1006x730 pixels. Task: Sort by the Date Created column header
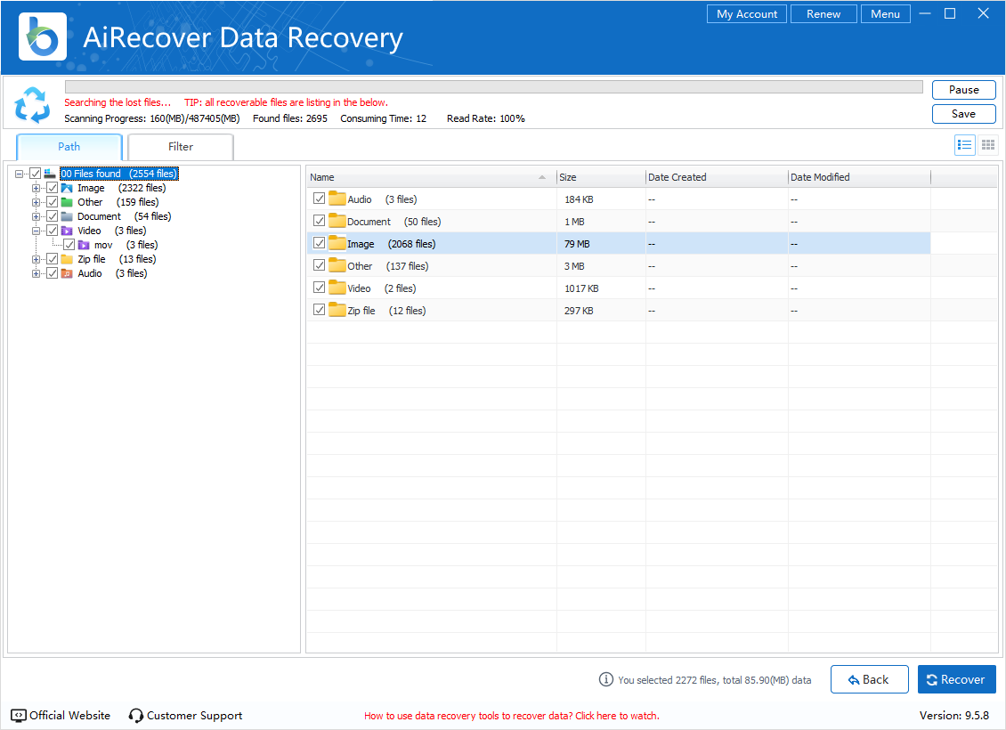click(x=717, y=177)
